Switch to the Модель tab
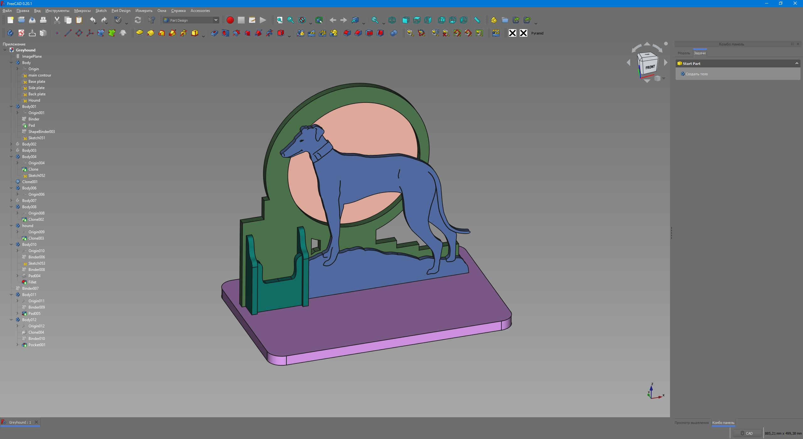 pos(683,53)
